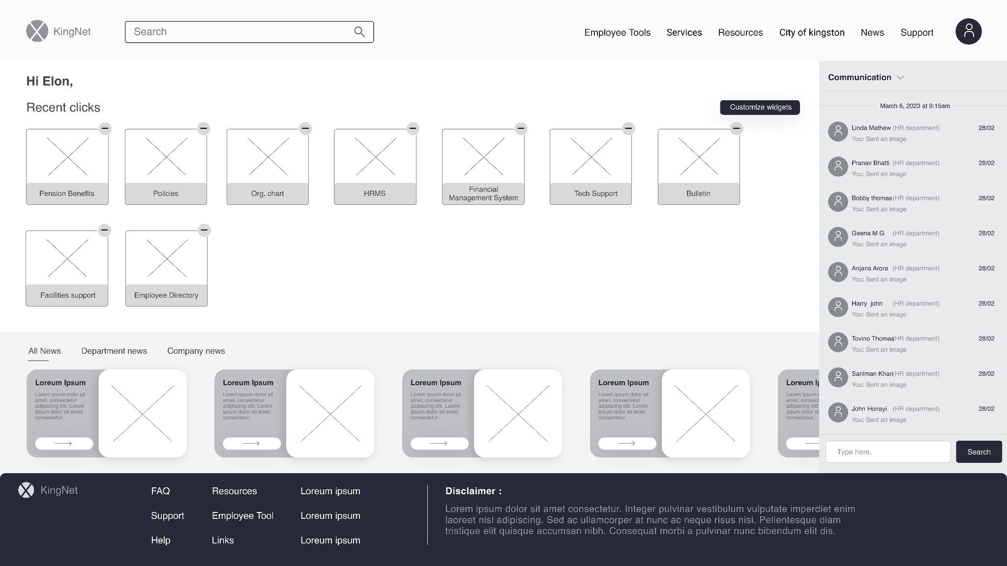The width and height of the screenshot is (1007, 566).
Task: Open the Support footer link
Action: (168, 515)
